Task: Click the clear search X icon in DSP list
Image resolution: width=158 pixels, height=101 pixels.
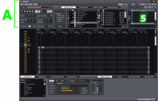Action: point(45,80)
